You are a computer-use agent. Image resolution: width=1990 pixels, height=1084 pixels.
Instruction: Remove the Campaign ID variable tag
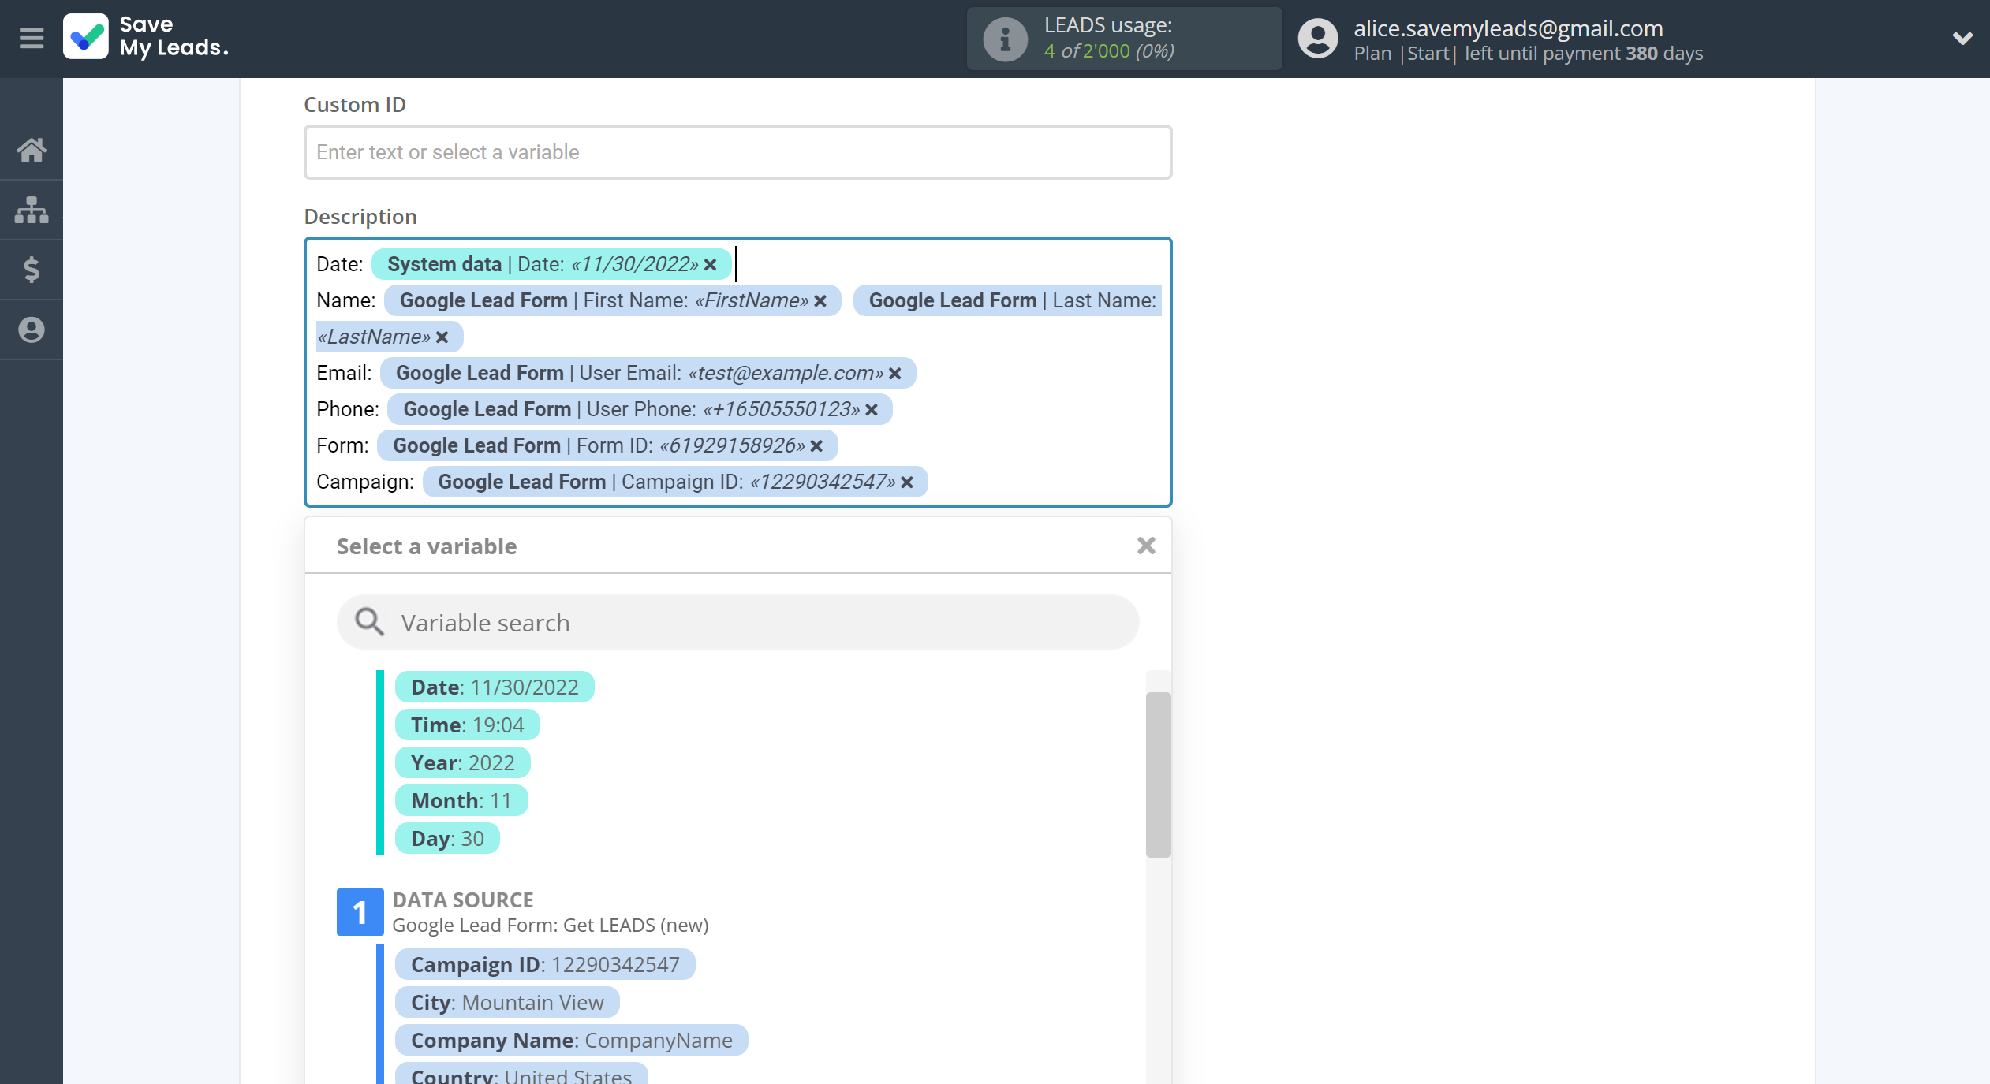907,482
